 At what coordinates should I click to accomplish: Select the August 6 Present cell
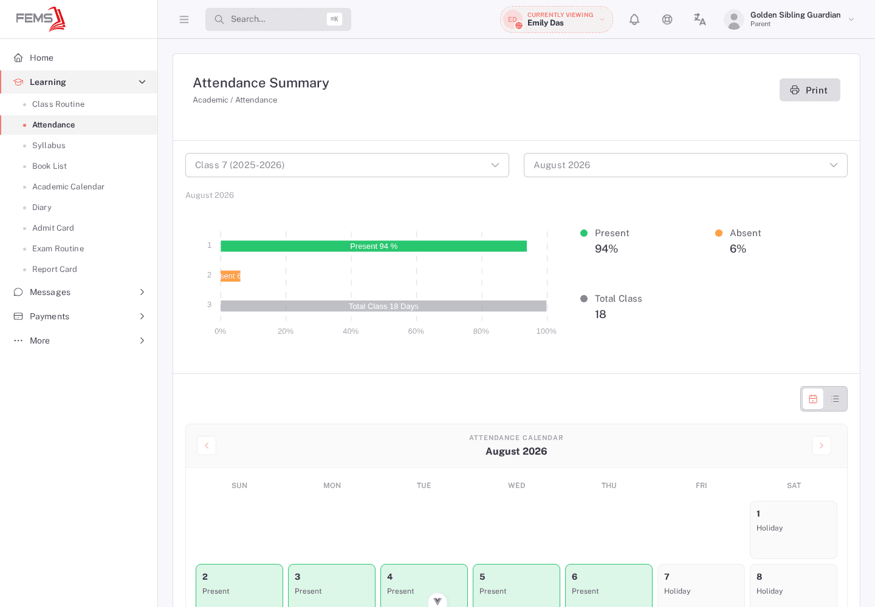tap(609, 586)
